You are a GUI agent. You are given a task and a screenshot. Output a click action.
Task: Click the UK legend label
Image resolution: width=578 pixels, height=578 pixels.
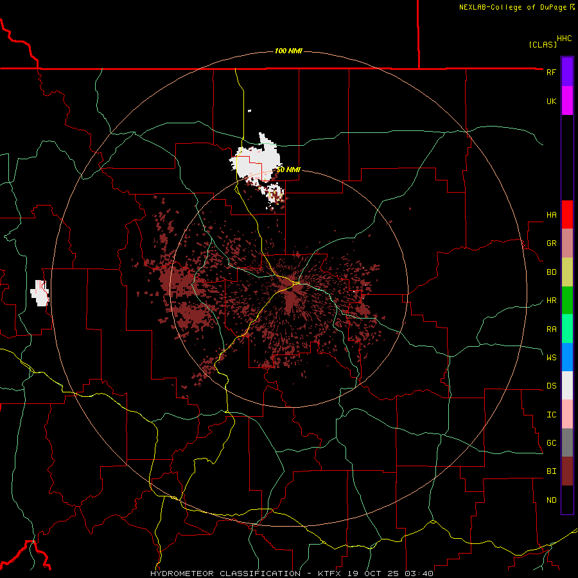coord(551,101)
